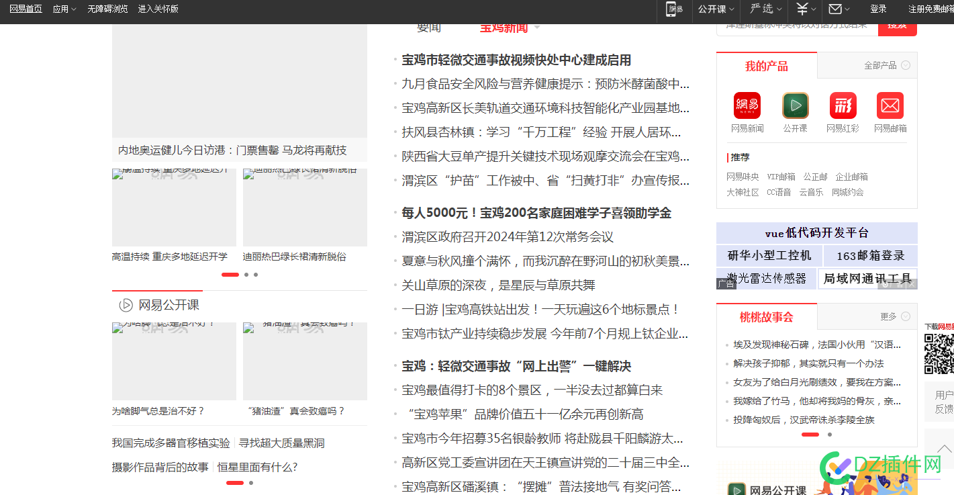
Task: Click the 登录 login link
Action: [878, 9]
